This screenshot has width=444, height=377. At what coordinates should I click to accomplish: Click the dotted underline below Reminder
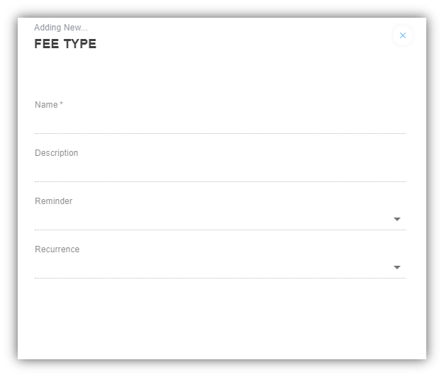(x=220, y=230)
